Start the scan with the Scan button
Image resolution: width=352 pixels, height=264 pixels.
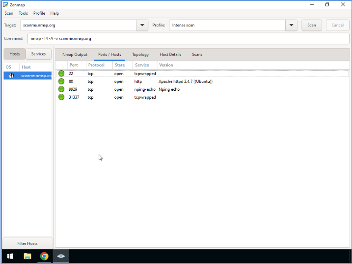312,25
